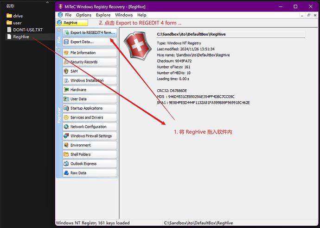Click the MD5 hash value line
Viewport: 320px width, 228px height.
[196, 97]
